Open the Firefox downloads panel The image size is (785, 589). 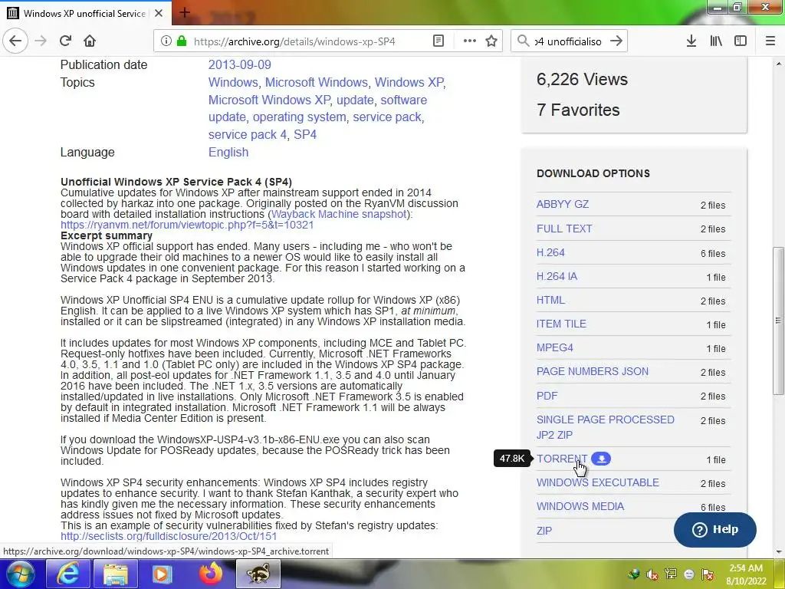click(x=691, y=41)
